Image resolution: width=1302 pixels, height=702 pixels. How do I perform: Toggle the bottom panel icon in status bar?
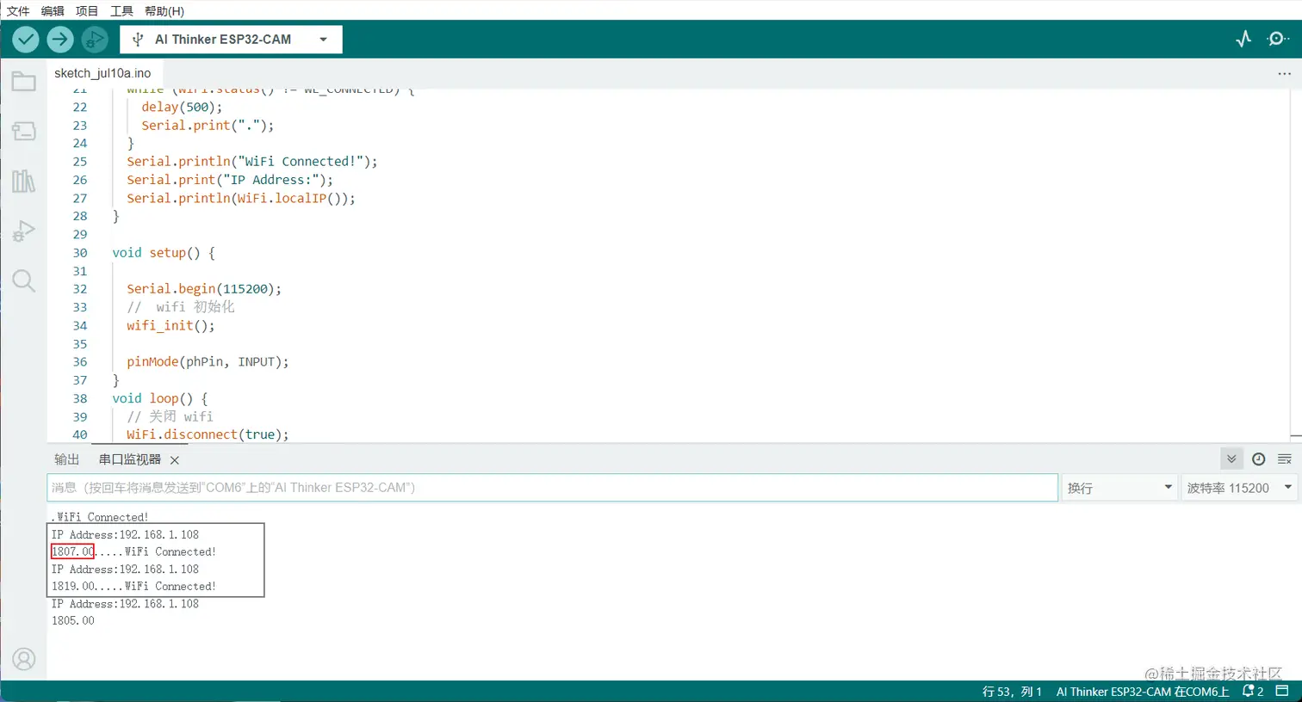pyautogui.click(x=1282, y=691)
